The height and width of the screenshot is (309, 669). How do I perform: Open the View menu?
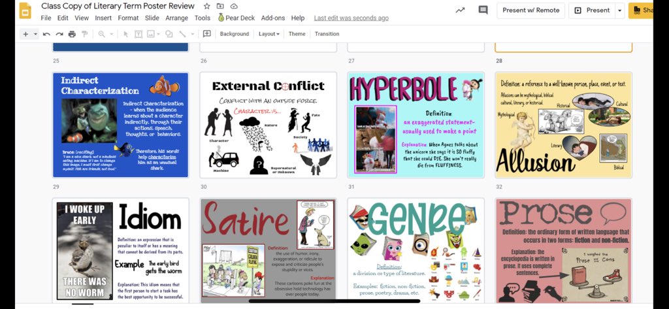tap(82, 18)
